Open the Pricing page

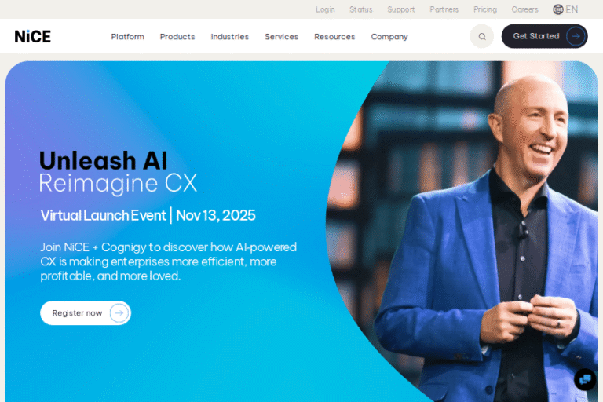pyautogui.click(x=485, y=9)
